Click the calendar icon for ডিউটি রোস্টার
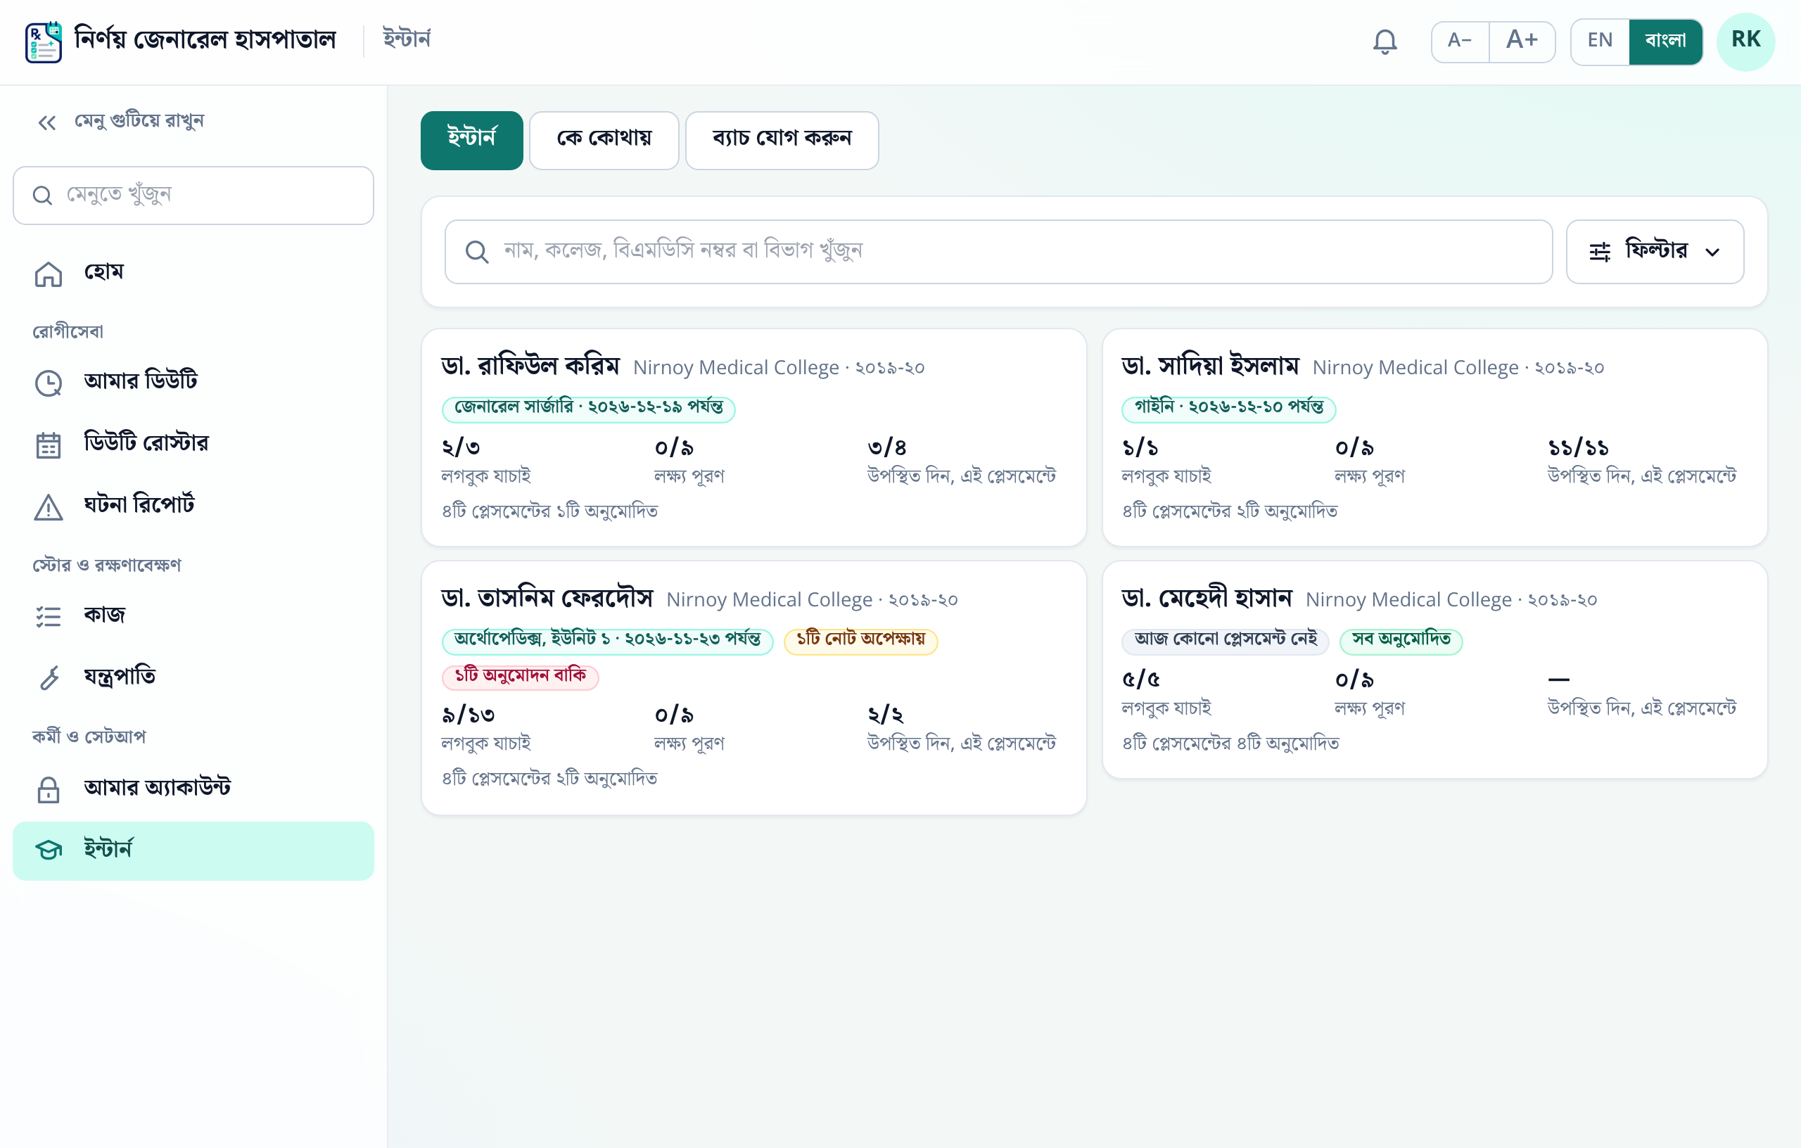Image resolution: width=1801 pixels, height=1148 pixels. pyautogui.click(x=49, y=445)
